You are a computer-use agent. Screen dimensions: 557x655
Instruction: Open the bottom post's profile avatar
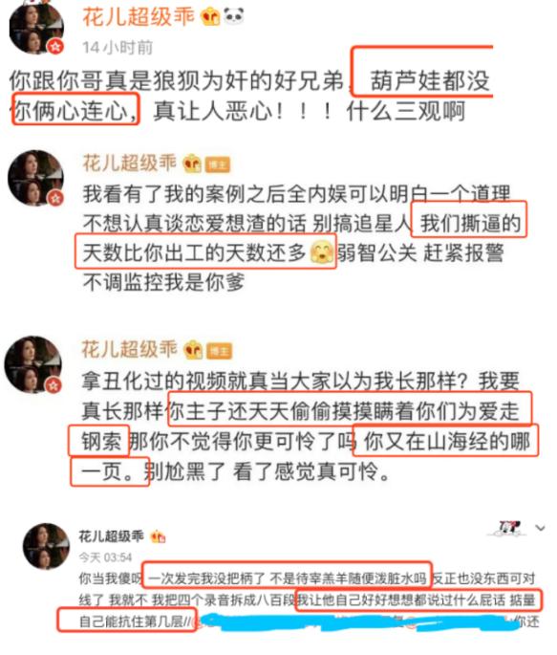[x=46, y=546]
